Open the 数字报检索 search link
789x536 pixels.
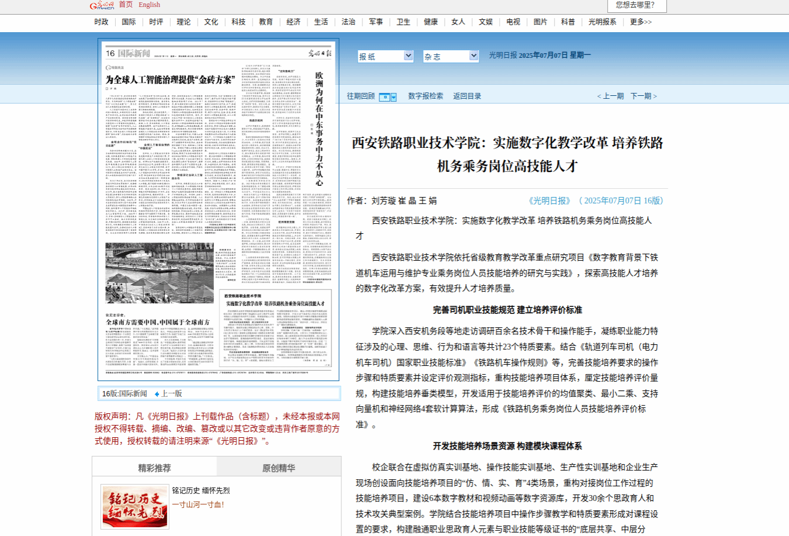point(425,96)
